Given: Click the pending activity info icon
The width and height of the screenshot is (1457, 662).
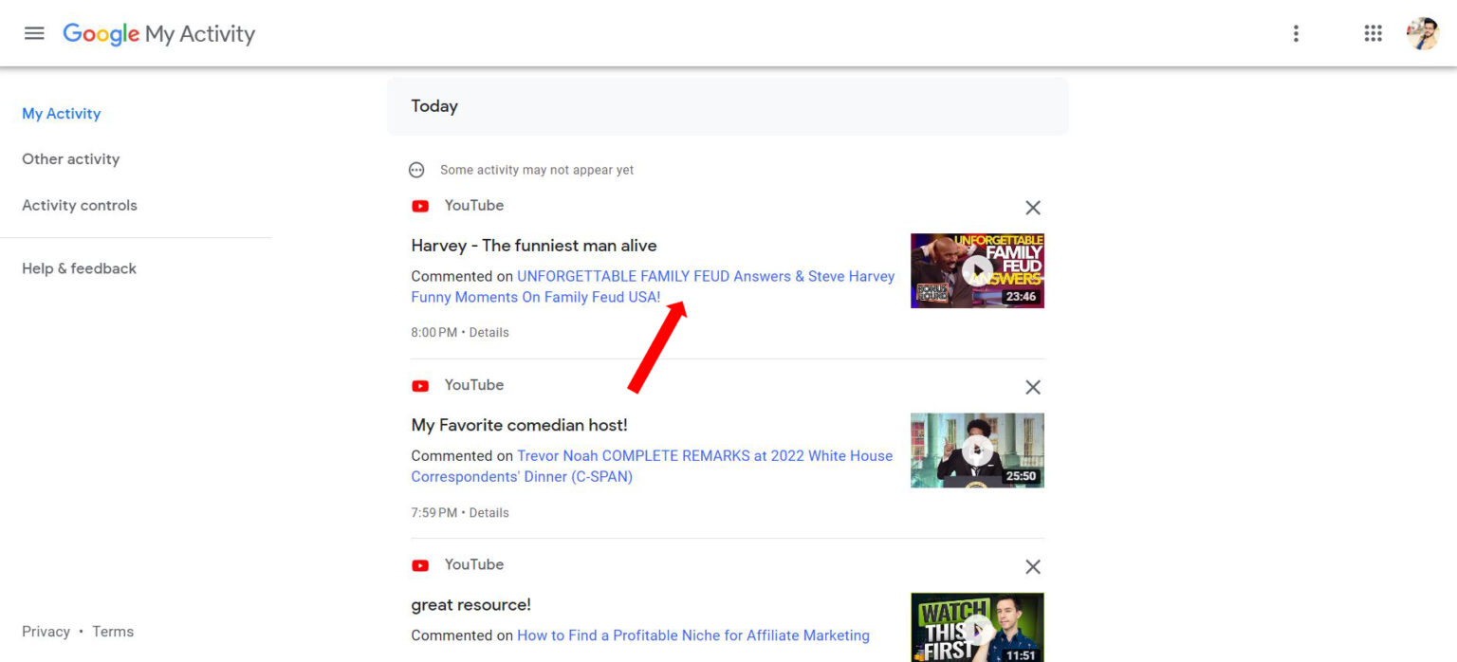Looking at the screenshot, I should [416, 170].
